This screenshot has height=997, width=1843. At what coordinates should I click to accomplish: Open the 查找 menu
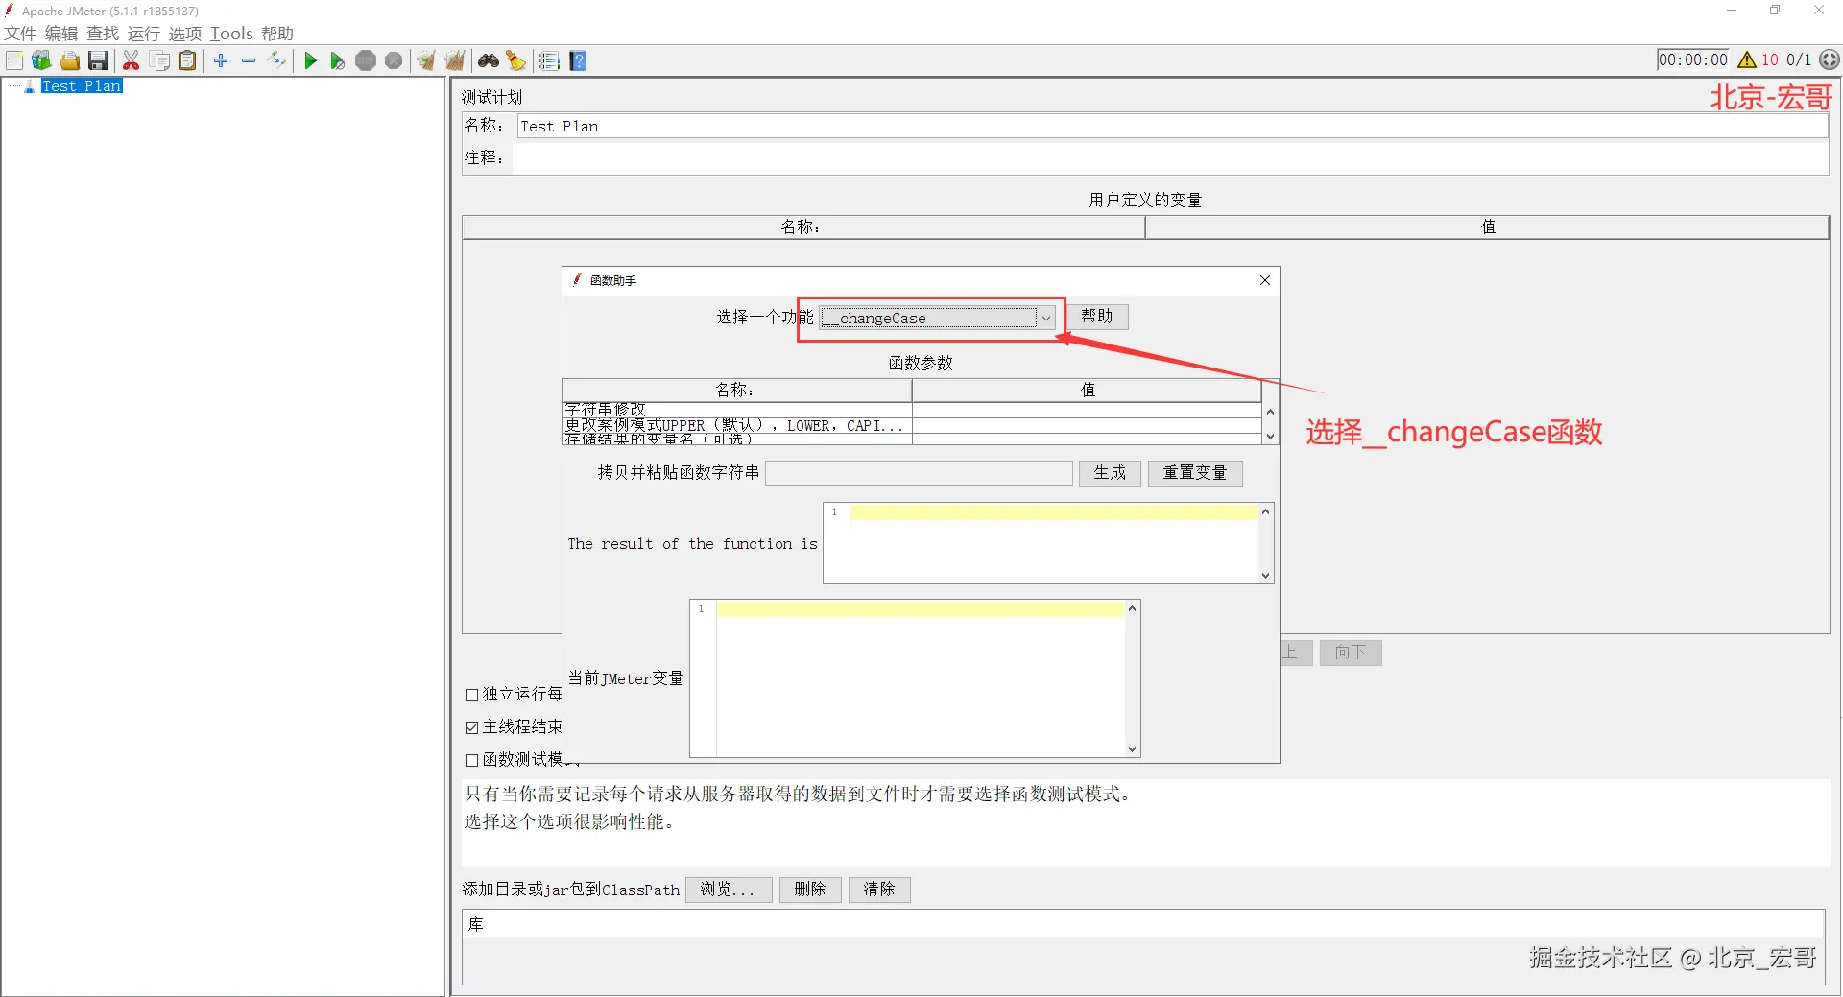click(x=103, y=34)
